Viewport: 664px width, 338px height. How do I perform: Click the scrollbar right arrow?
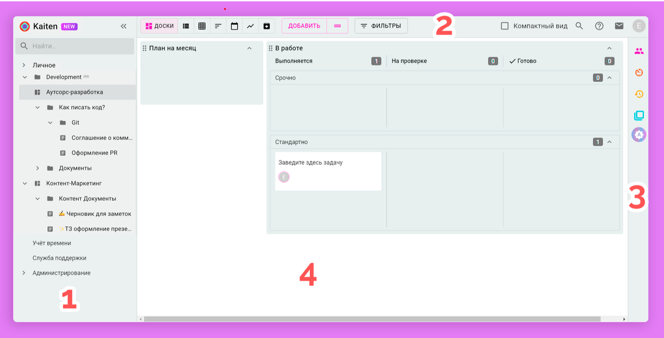click(624, 319)
